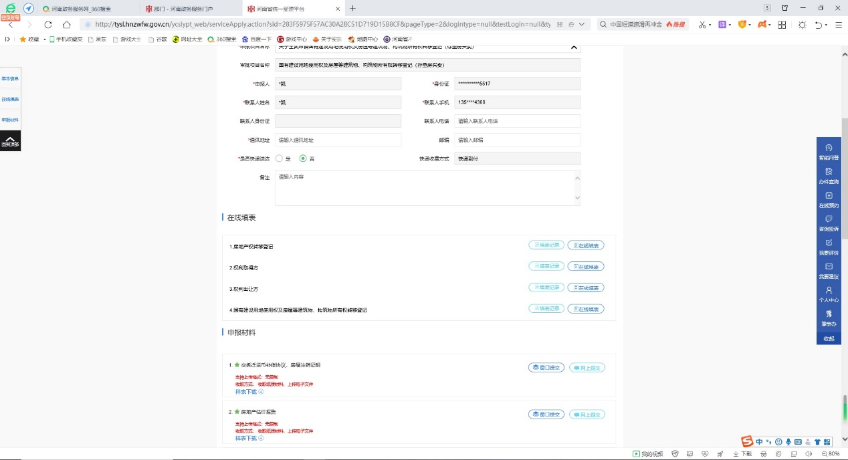Select 否 for 是否快递送达

click(x=303, y=158)
